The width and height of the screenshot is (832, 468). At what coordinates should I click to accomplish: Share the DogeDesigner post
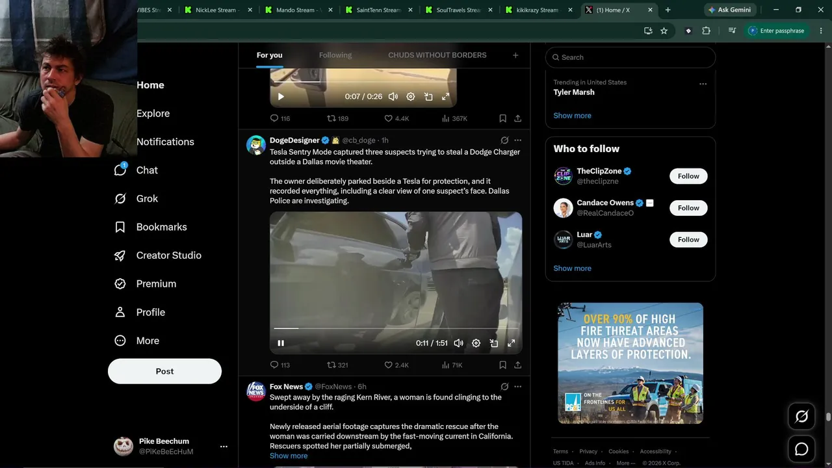518,365
